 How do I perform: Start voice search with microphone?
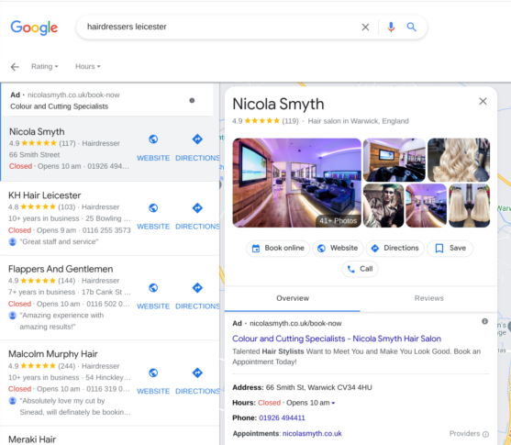[391, 27]
